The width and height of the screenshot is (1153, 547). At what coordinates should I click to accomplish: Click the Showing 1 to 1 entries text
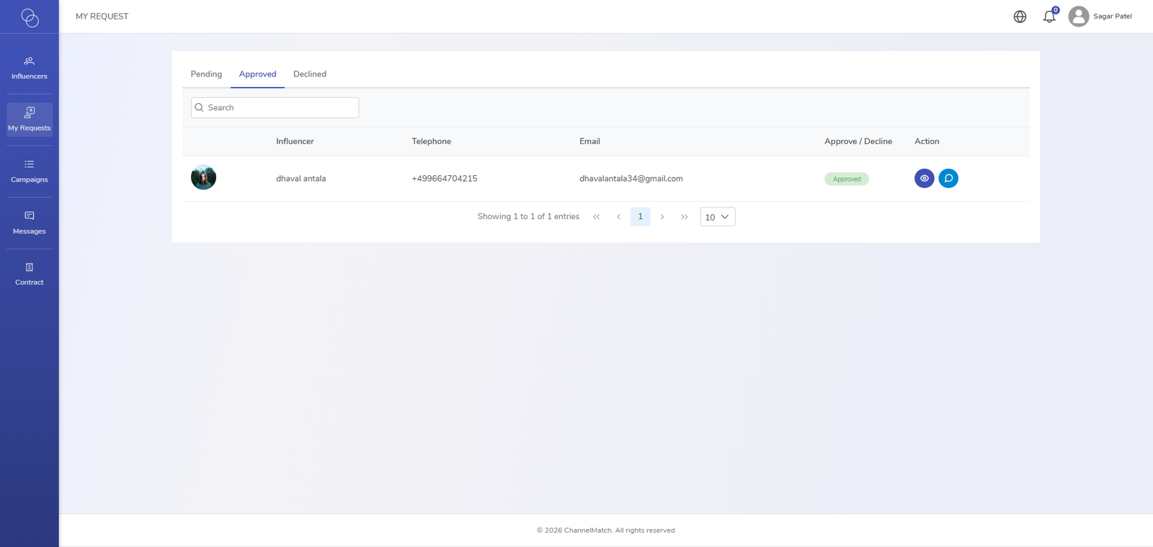[x=528, y=217]
